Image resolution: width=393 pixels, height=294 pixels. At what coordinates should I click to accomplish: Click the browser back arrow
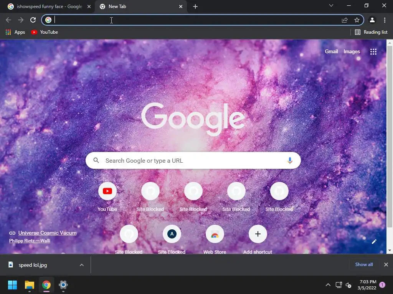point(8,20)
